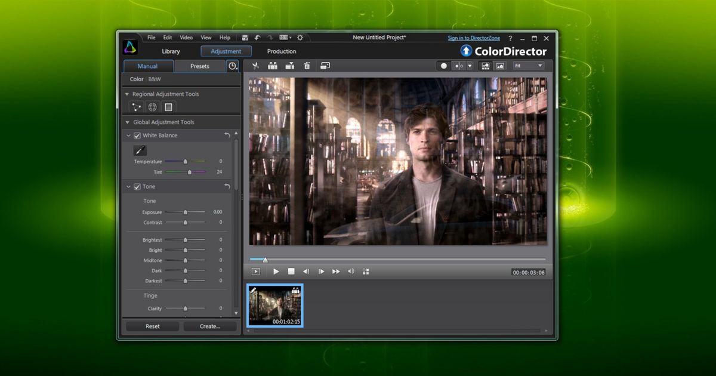
Task: Collapse the Regional Adjustment Tools section
Action: [x=126, y=94]
